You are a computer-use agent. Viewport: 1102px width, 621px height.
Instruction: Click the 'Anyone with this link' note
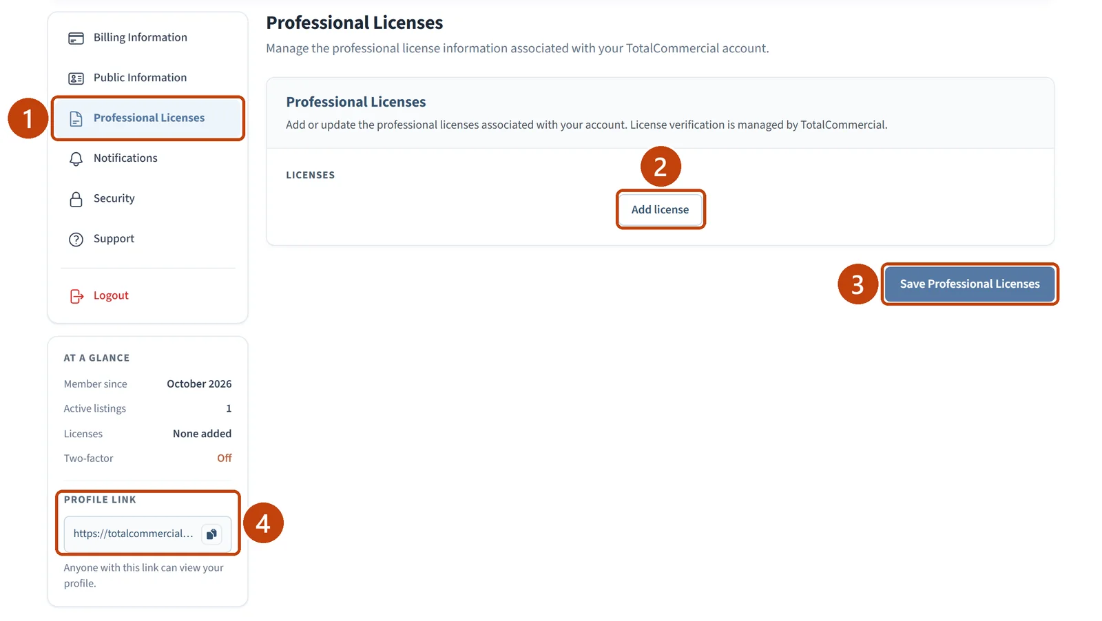[x=143, y=576]
